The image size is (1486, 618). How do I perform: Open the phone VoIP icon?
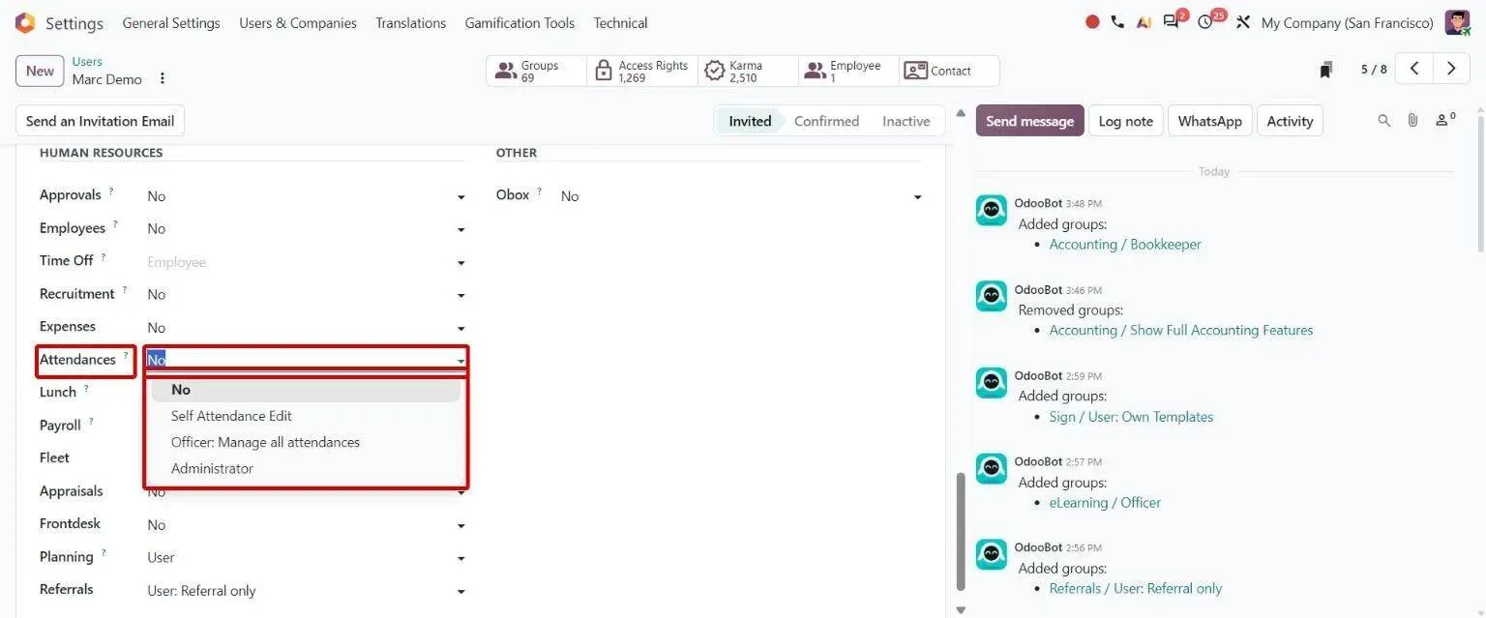[1117, 22]
